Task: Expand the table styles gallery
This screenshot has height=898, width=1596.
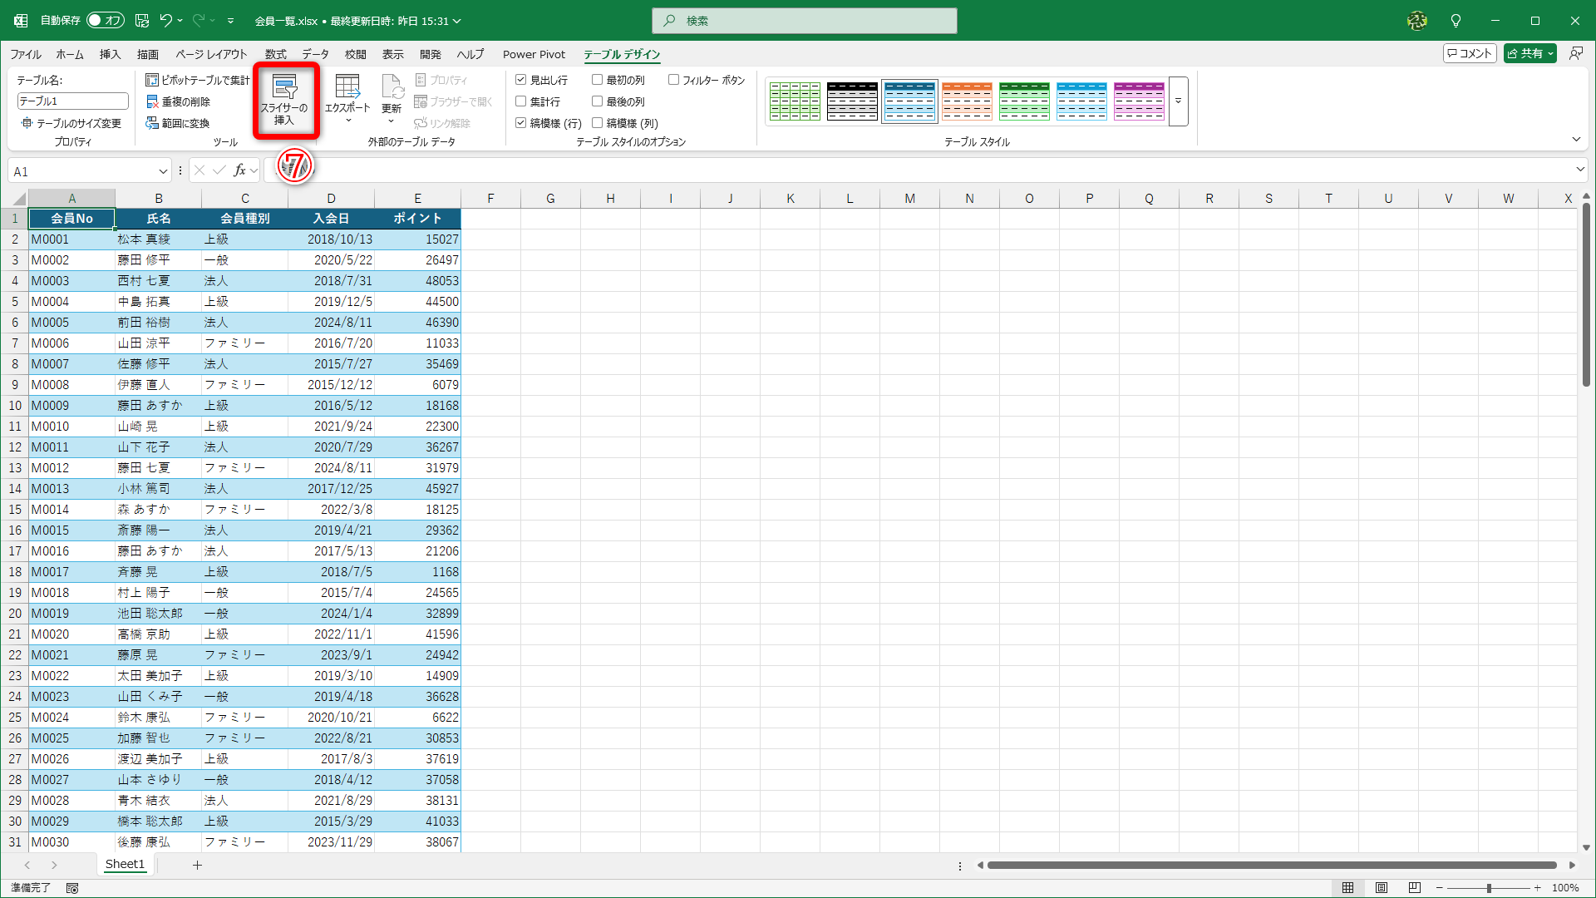Action: pos(1178,101)
